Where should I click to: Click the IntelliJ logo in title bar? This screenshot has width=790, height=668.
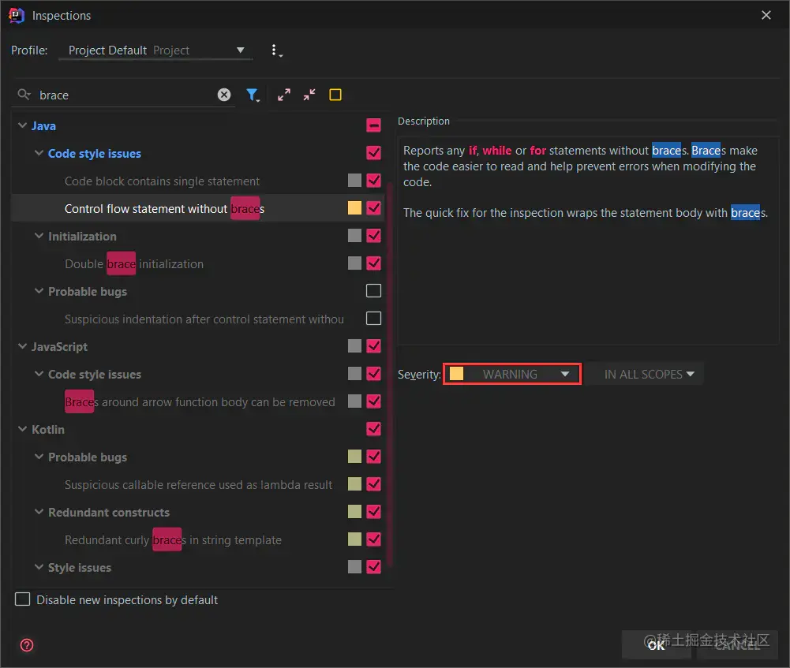click(16, 15)
